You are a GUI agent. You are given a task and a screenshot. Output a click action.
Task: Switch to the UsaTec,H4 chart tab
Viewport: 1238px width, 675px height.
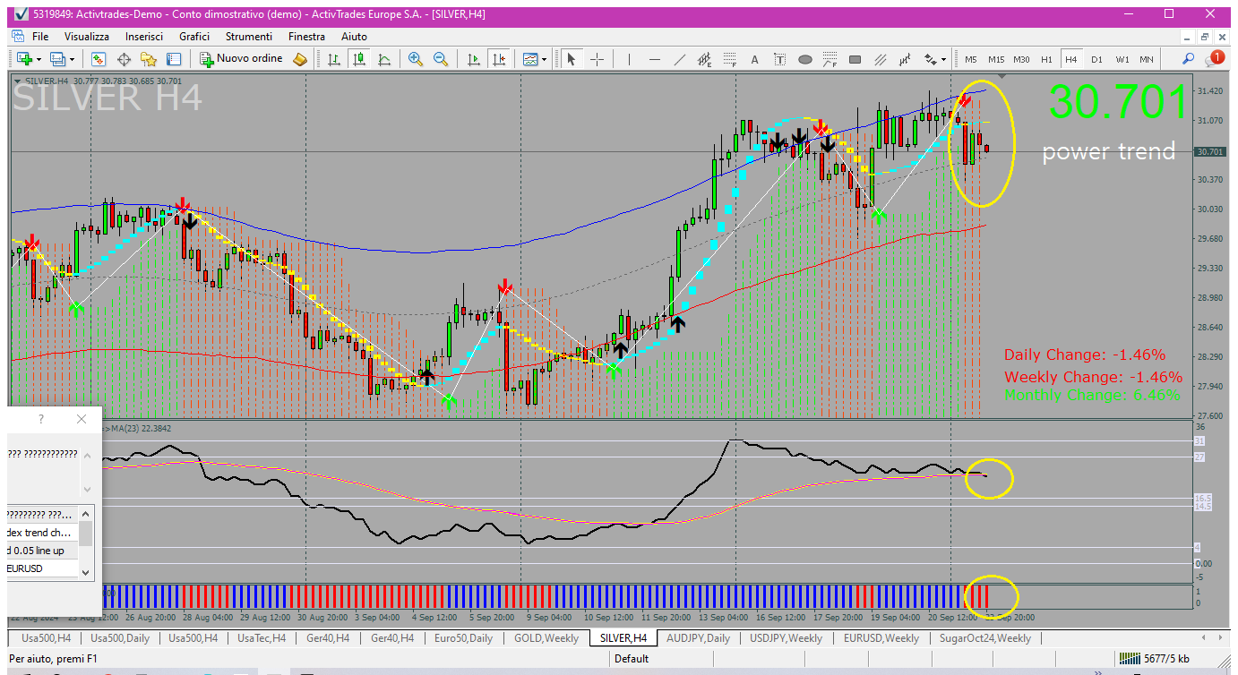click(x=262, y=638)
